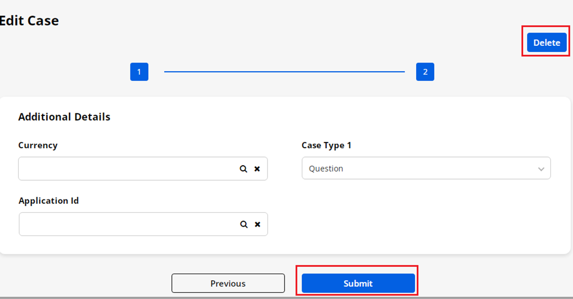Expand the Case Type 1 chevron arrow
This screenshot has height=299, width=573.
pyautogui.click(x=541, y=169)
